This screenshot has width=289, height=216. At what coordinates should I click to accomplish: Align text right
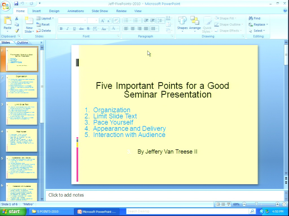click(139, 28)
